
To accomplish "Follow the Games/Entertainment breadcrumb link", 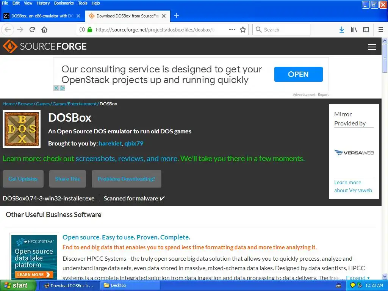I will (x=75, y=104).
